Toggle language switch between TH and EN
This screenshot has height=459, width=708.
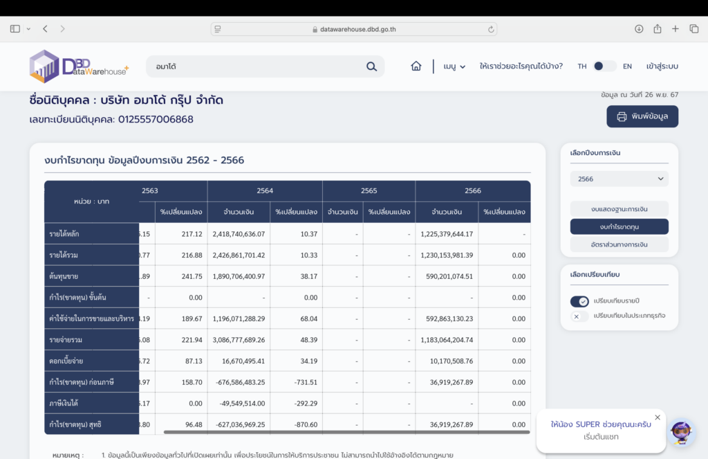click(604, 66)
